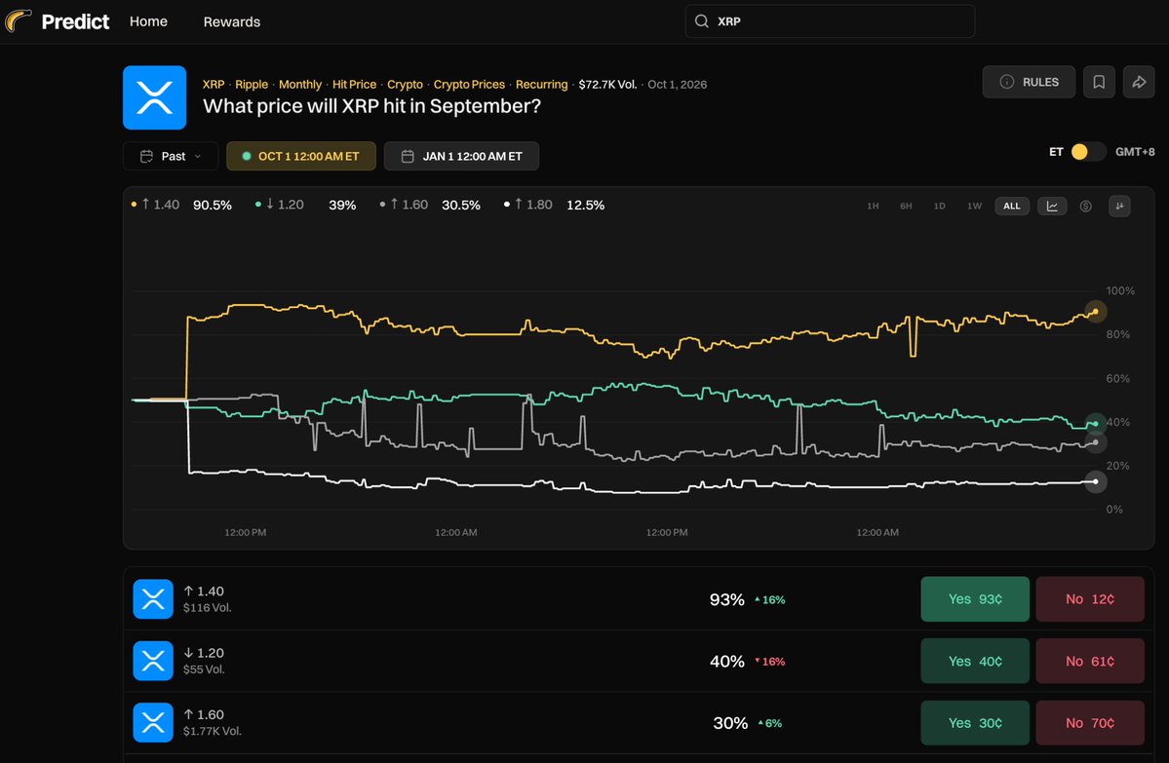The width and height of the screenshot is (1169, 763).
Task: Open the Ripple tag link
Action: point(252,84)
